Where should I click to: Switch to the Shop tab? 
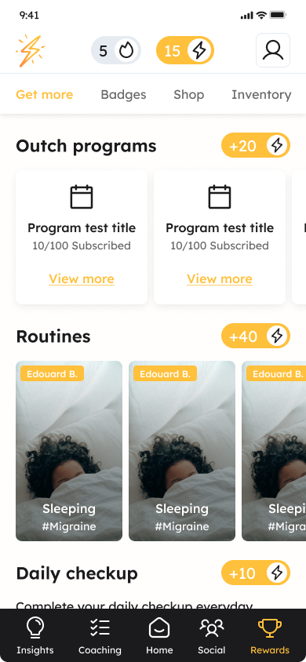coord(188,95)
